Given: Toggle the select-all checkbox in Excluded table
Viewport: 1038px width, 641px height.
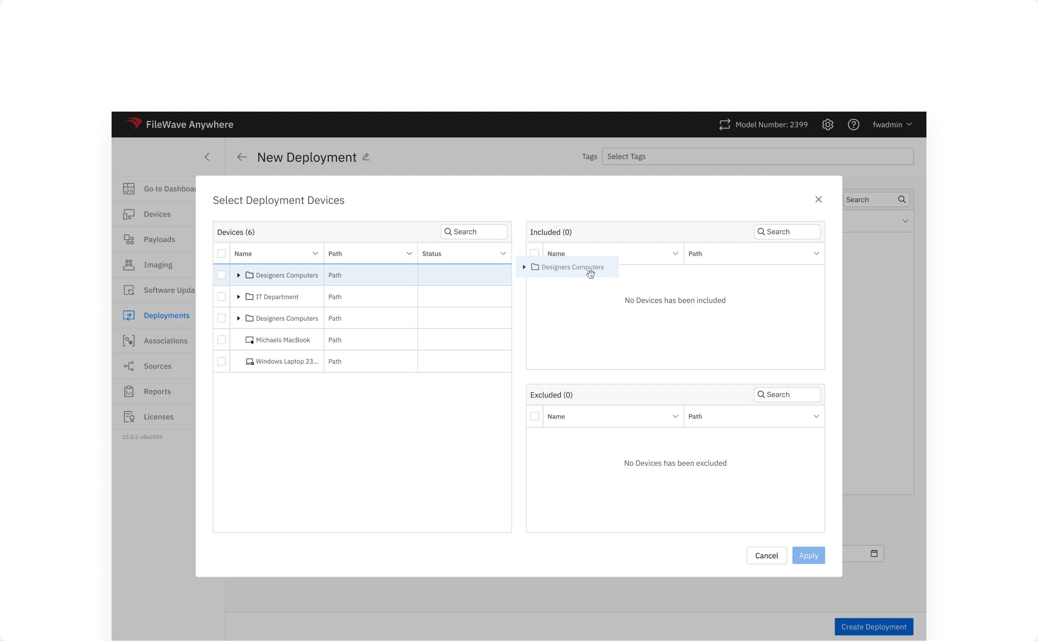Looking at the screenshot, I should 535,416.
